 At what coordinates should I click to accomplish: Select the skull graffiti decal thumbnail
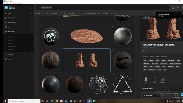point(50,36)
